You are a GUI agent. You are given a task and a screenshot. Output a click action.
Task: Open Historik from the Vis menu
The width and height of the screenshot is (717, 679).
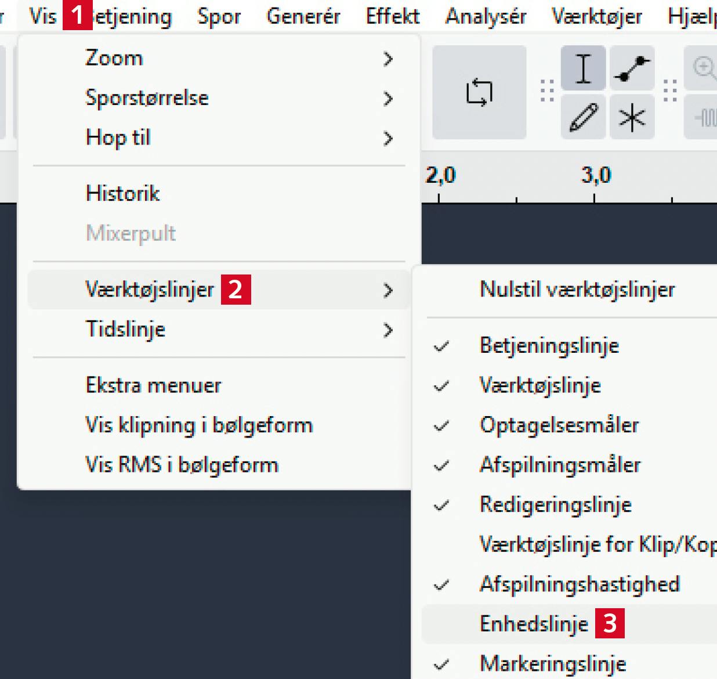click(x=122, y=193)
